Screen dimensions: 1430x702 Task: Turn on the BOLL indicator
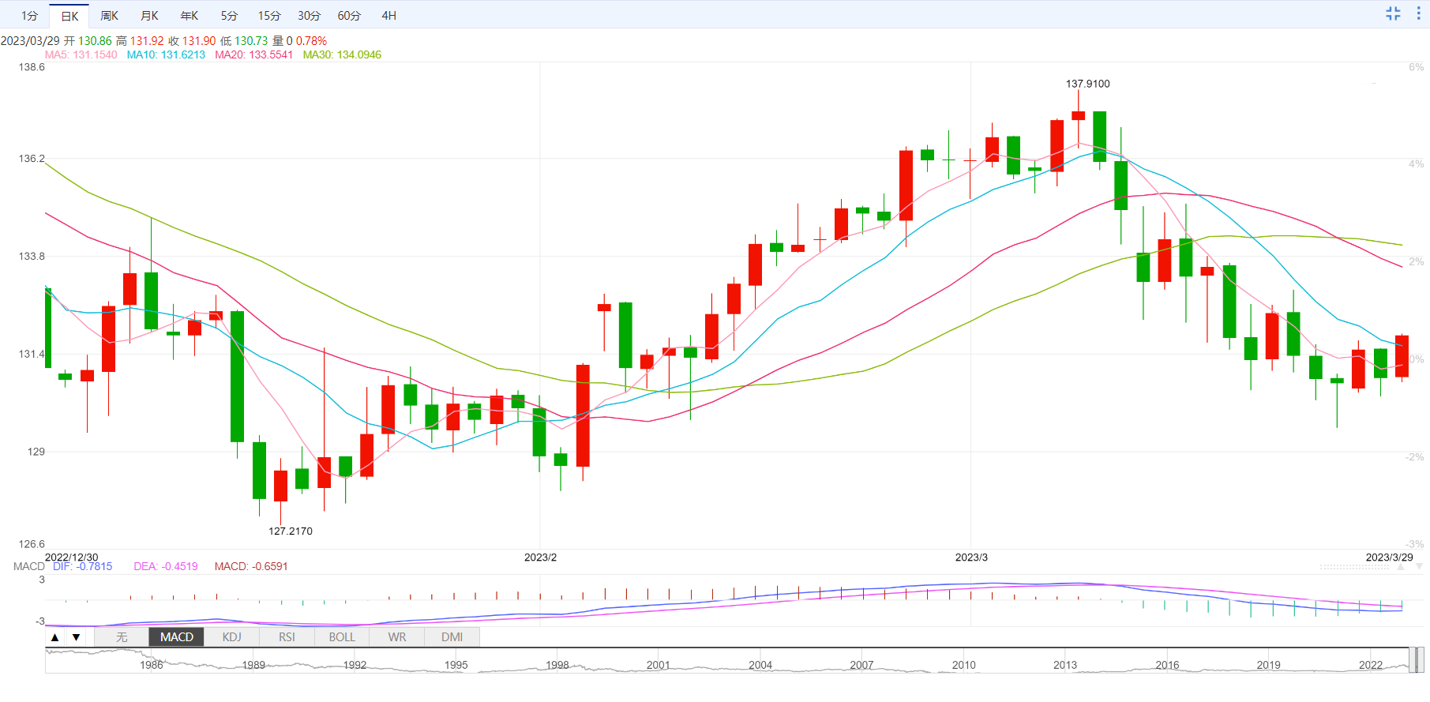342,637
